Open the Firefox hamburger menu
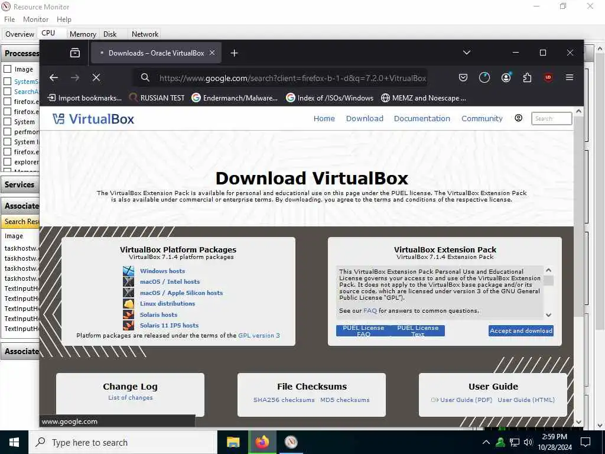Image resolution: width=605 pixels, height=454 pixels. click(x=569, y=77)
